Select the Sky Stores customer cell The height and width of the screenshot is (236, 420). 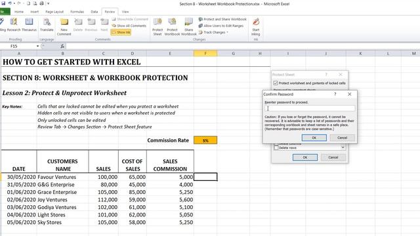pos(63,222)
